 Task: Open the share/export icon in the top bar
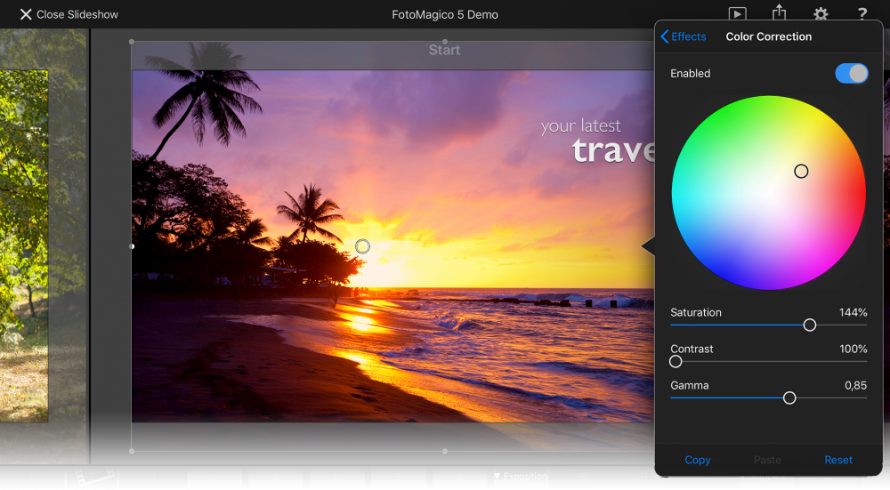tap(780, 12)
